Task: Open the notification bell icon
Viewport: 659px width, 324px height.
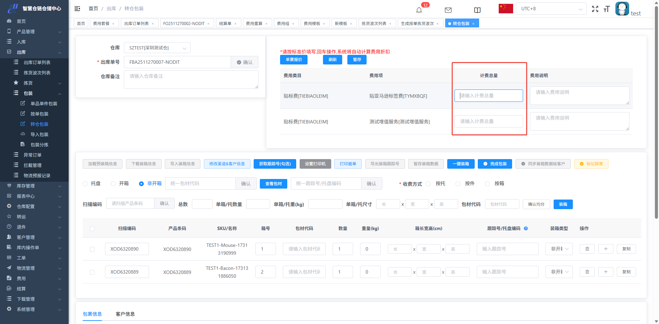Action: (419, 10)
